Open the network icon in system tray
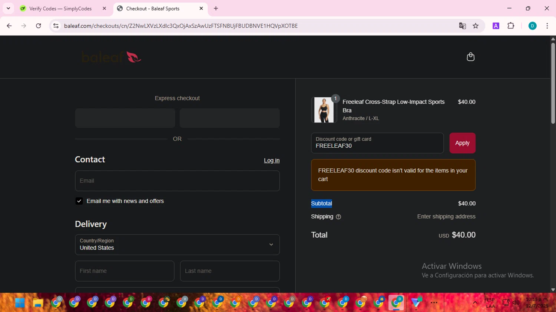Screen dimensions: 556x312 [x=506, y=303]
